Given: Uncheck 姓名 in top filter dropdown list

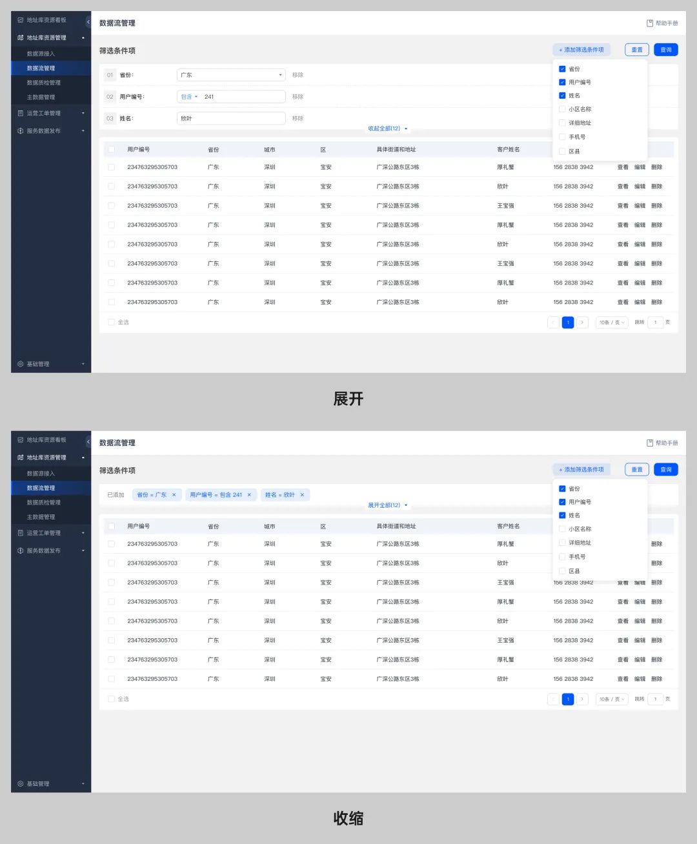Looking at the screenshot, I should click(x=562, y=95).
